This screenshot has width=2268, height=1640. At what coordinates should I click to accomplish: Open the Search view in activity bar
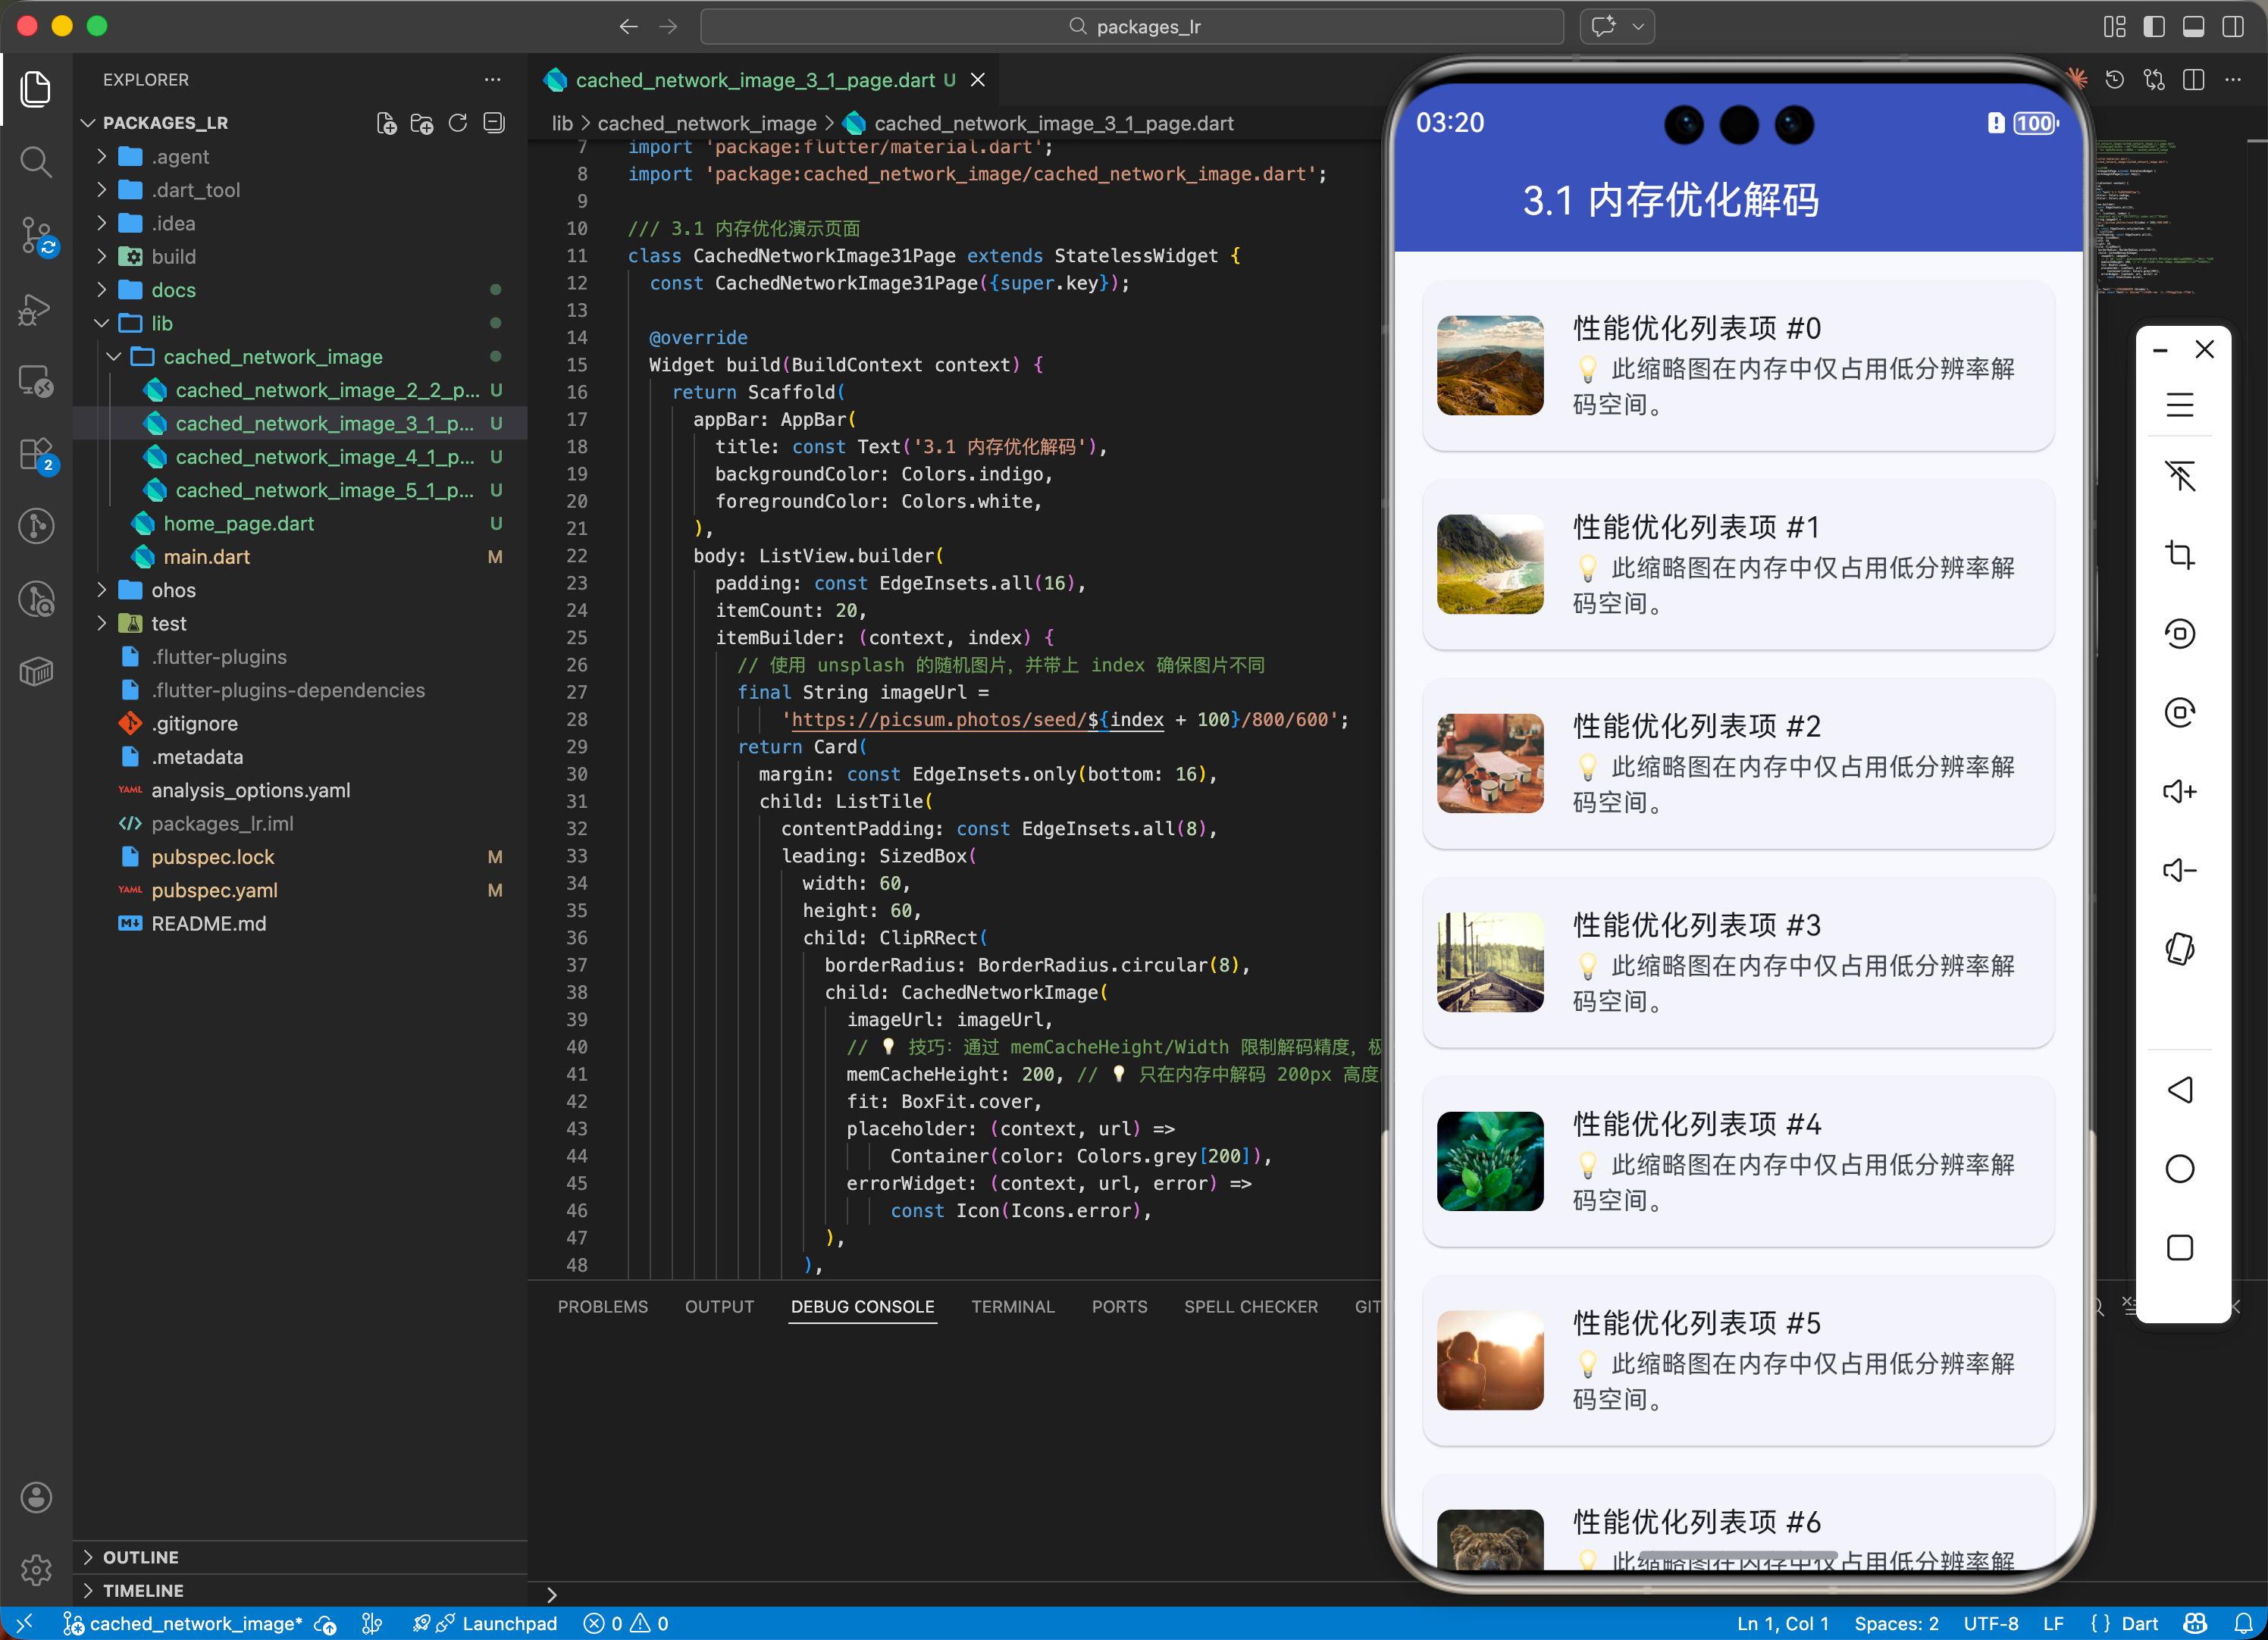point(36,161)
